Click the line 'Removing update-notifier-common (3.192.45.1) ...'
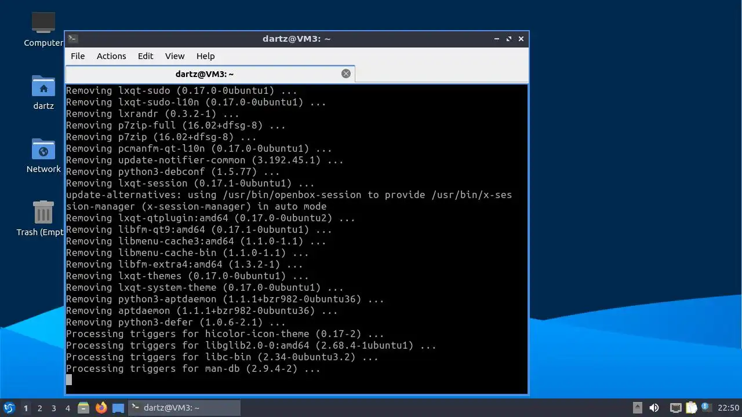The image size is (742, 417). coord(205,160)
